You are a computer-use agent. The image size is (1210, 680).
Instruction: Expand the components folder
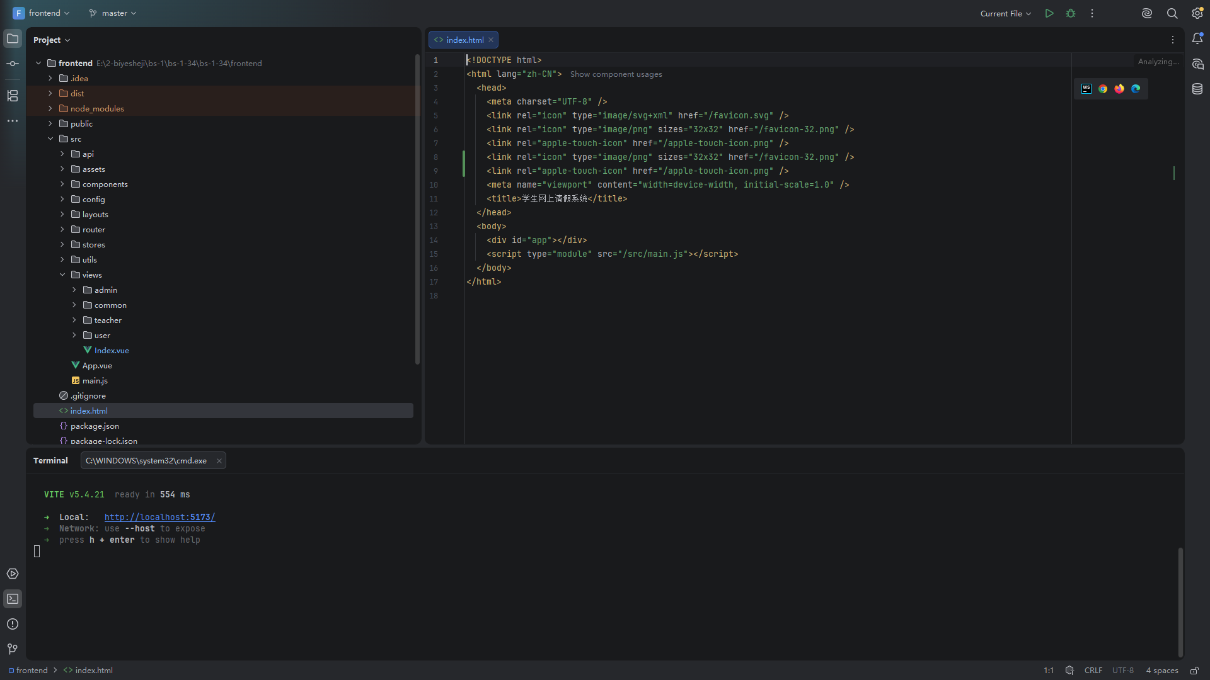[x=62, y=184]
